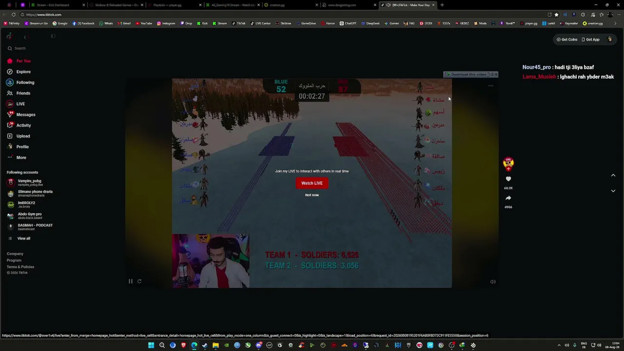This screenshot has width=624, height=351.
Task: Open the LIVE section in the sidebar
Action: point(16,104)
